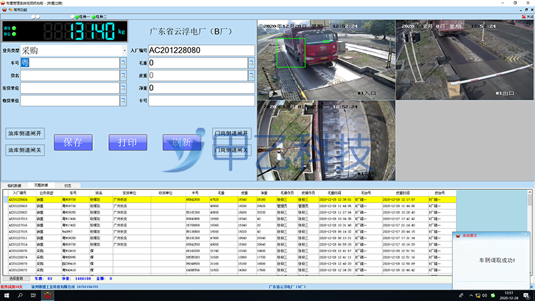Click lookup icon next to 收货单位 field

123,100
